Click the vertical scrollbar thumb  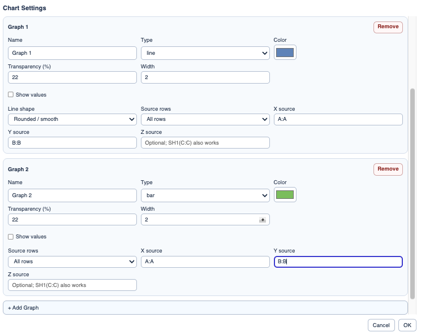(413, 194)
